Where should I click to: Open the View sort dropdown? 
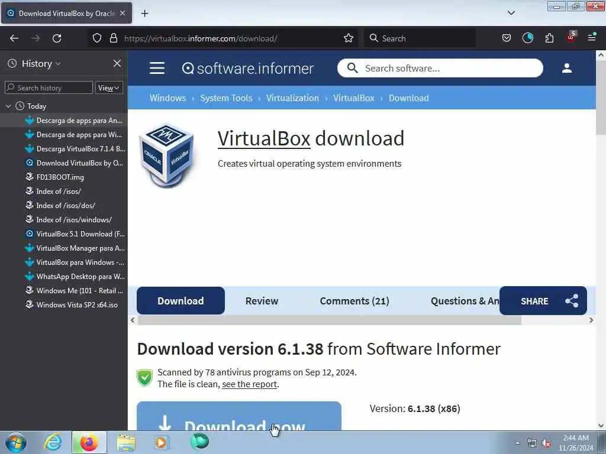109,88
